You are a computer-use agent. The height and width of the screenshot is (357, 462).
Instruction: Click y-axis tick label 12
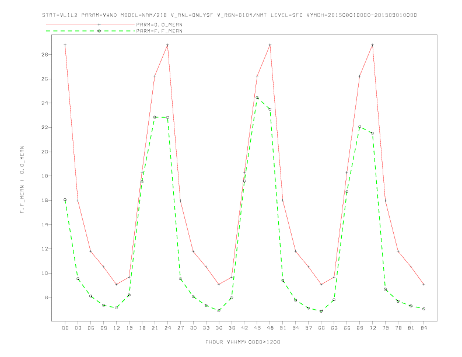click(x=45, y=249)
